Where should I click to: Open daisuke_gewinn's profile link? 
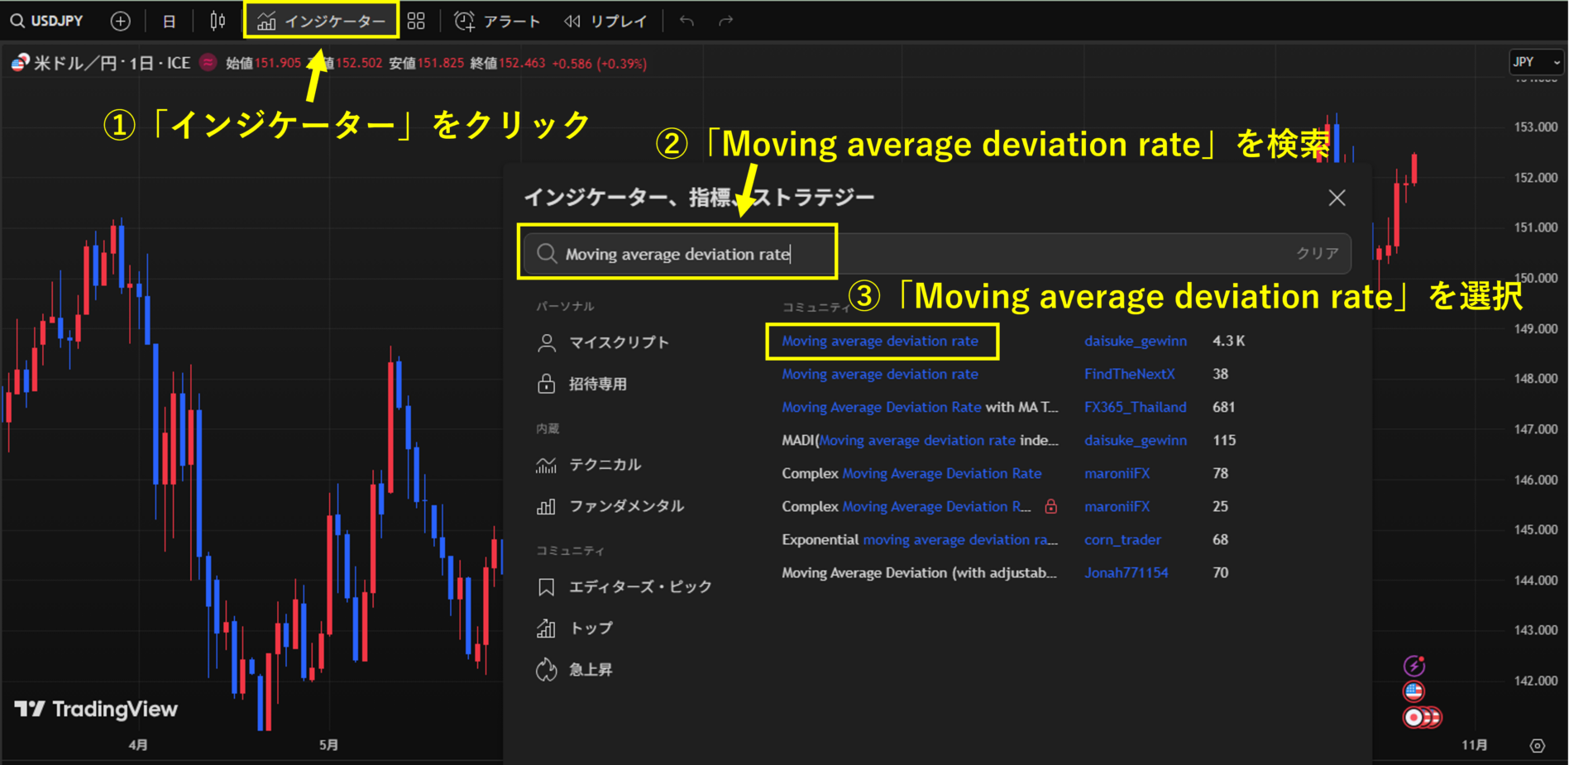click(1136, 341)
